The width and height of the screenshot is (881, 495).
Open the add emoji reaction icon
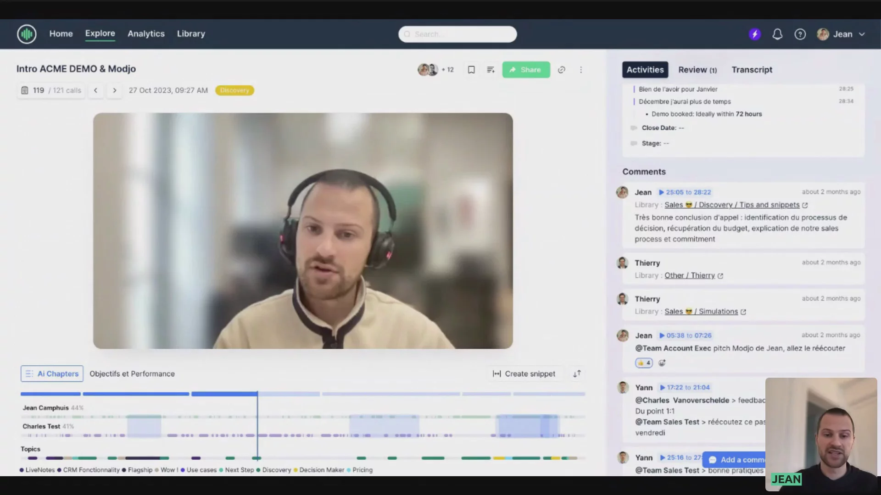tap(662, 363)
